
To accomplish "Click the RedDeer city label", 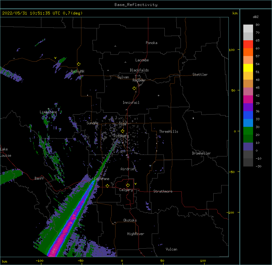I will (x=139, y=80).
